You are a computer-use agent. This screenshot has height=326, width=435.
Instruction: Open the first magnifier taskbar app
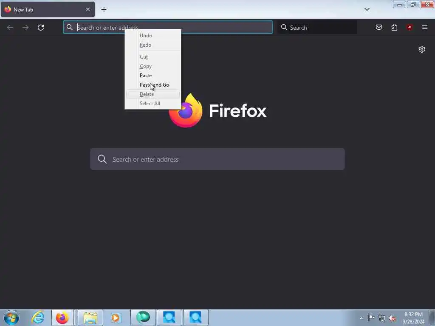coord(169,318)
